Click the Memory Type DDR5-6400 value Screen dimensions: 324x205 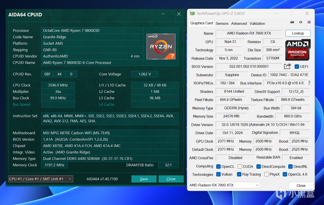click(110, 159)
